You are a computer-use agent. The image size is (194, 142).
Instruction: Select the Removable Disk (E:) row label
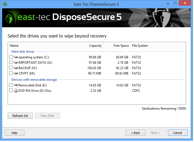pos(33,85)
